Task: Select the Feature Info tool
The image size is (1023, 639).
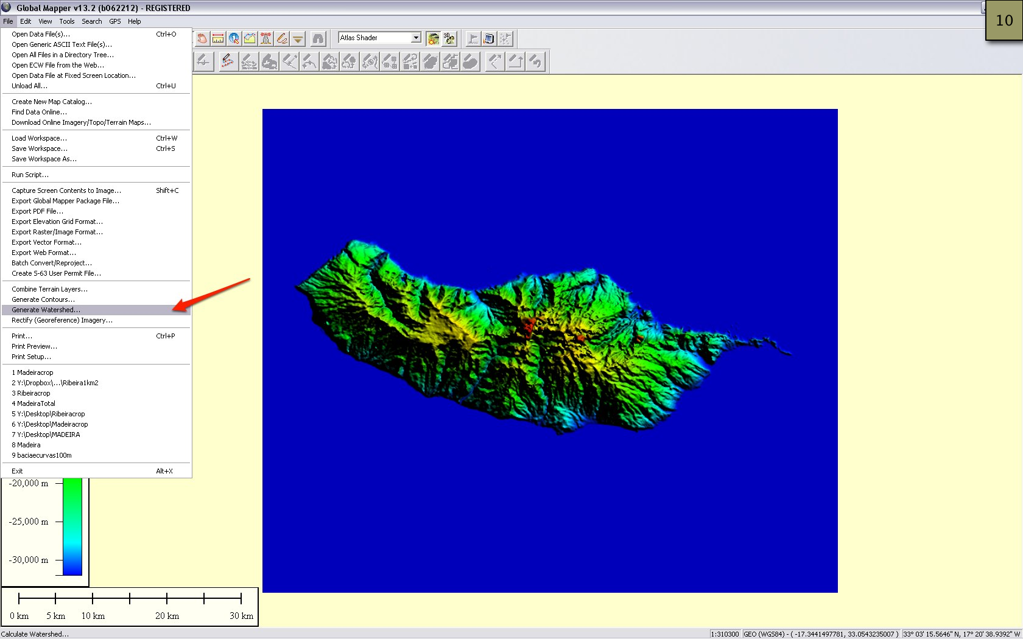Action: [234, 38]
